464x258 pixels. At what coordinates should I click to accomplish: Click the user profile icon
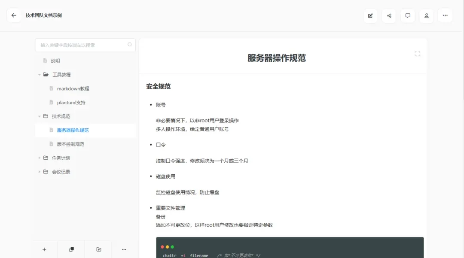coord(427,16)
